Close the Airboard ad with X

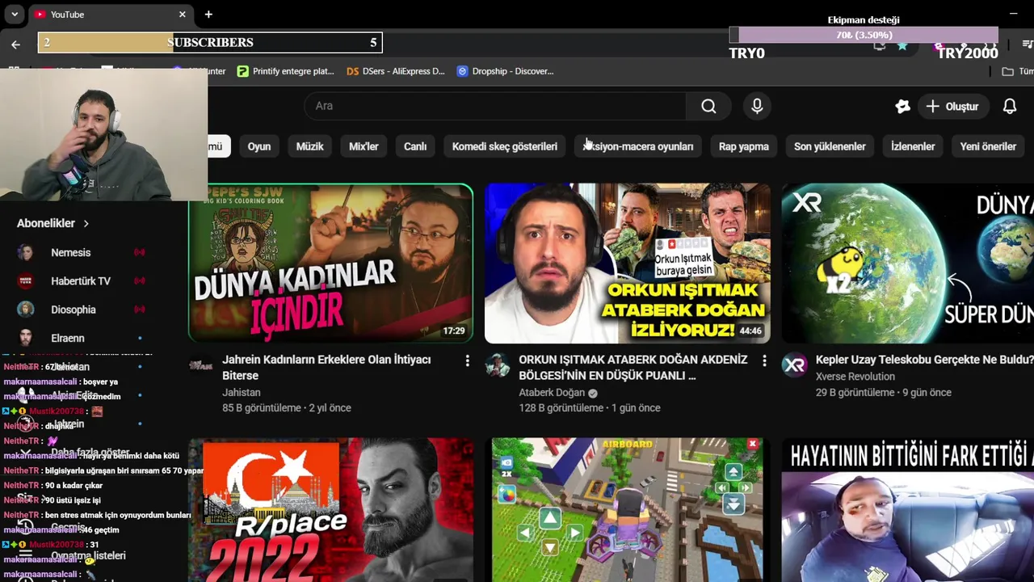753,444
